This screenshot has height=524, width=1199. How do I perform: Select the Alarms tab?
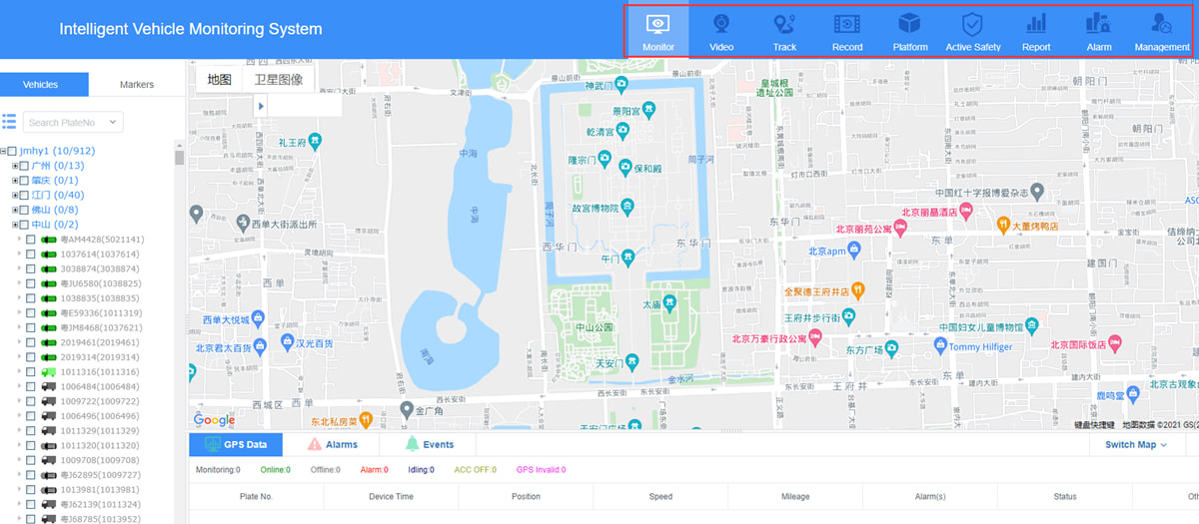pos(333,445)
